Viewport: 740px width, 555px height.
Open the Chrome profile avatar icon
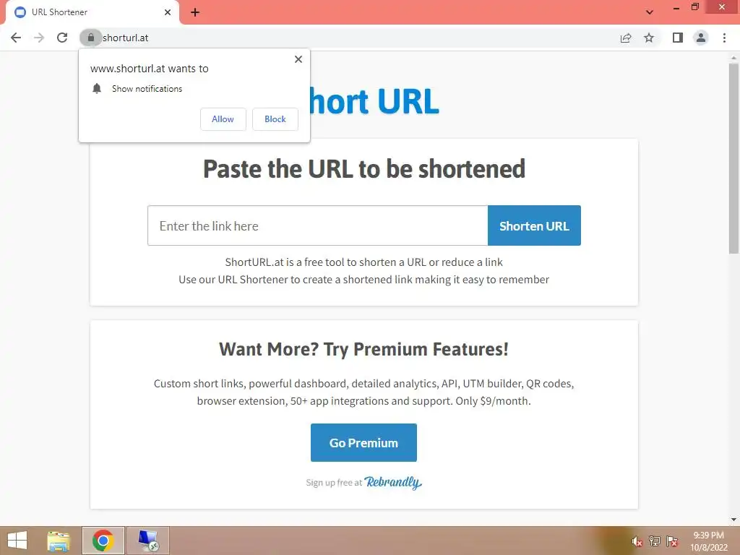pos(701,38)
